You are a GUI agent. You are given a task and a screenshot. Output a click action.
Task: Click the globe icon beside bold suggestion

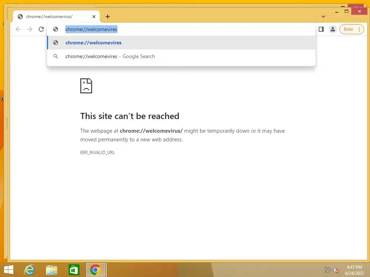pyautogui.click(x=56, y=43)
